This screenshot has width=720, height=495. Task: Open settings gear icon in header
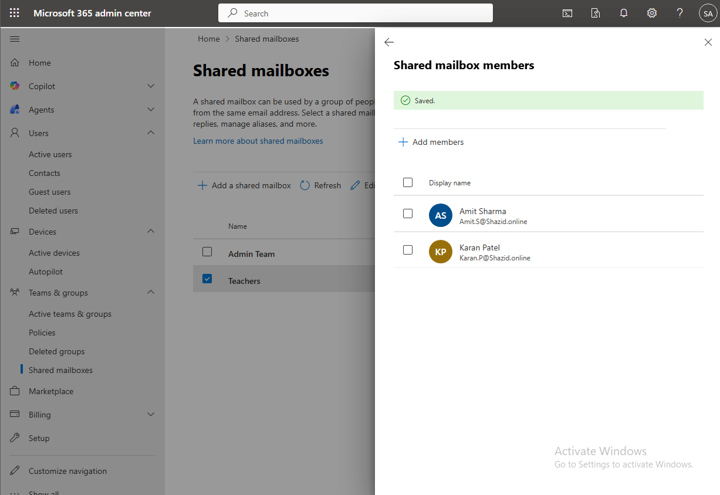[x=652, y=13]
